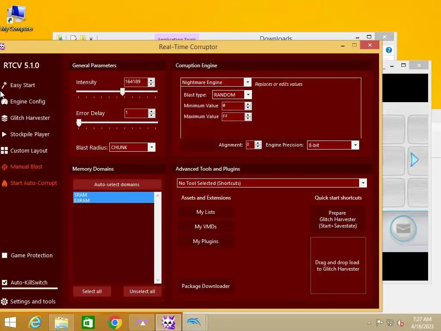Expand Nightmare Engine dropdown
The image size is (441, 331).
click(x=248, y=82)
